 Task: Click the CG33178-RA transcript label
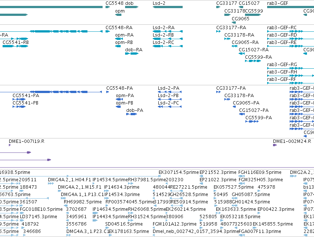[x=239, y=35]
